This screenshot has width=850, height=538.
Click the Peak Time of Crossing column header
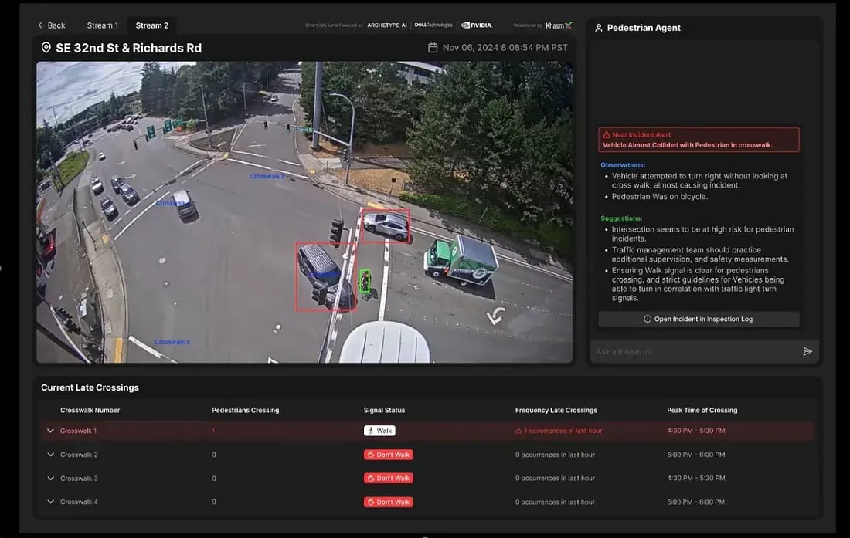702,411
